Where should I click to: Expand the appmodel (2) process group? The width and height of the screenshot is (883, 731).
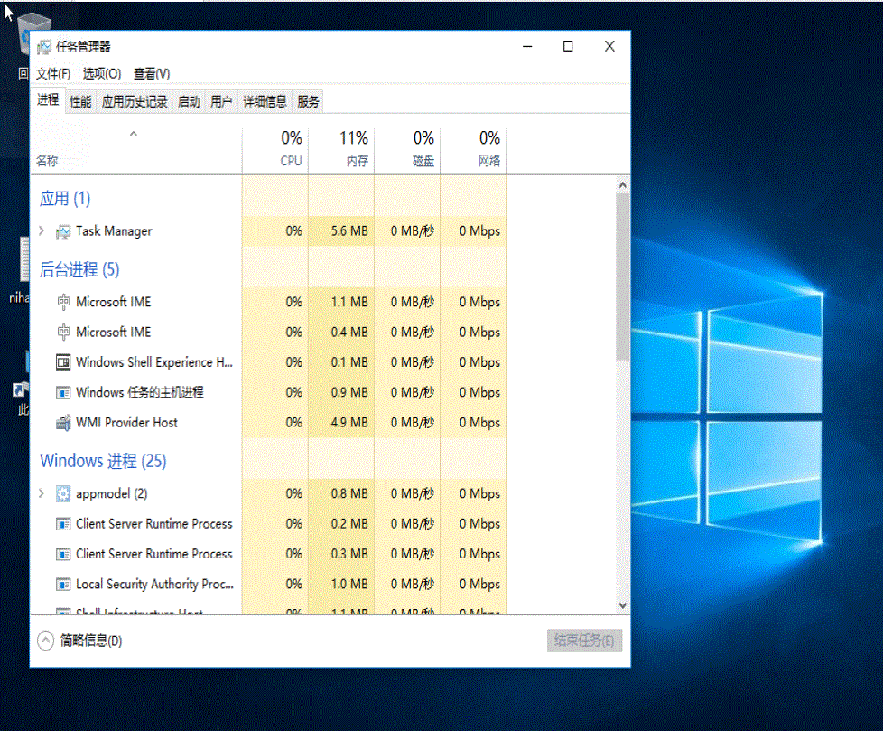coord(42,493)
